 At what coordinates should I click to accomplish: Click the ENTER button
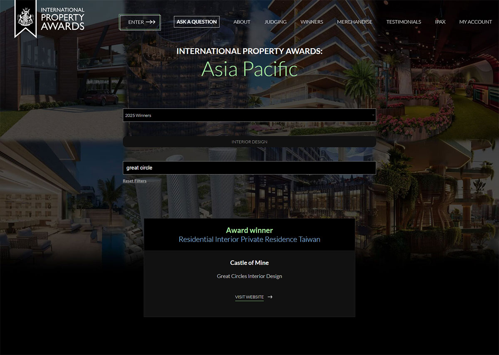pos(140,22)
